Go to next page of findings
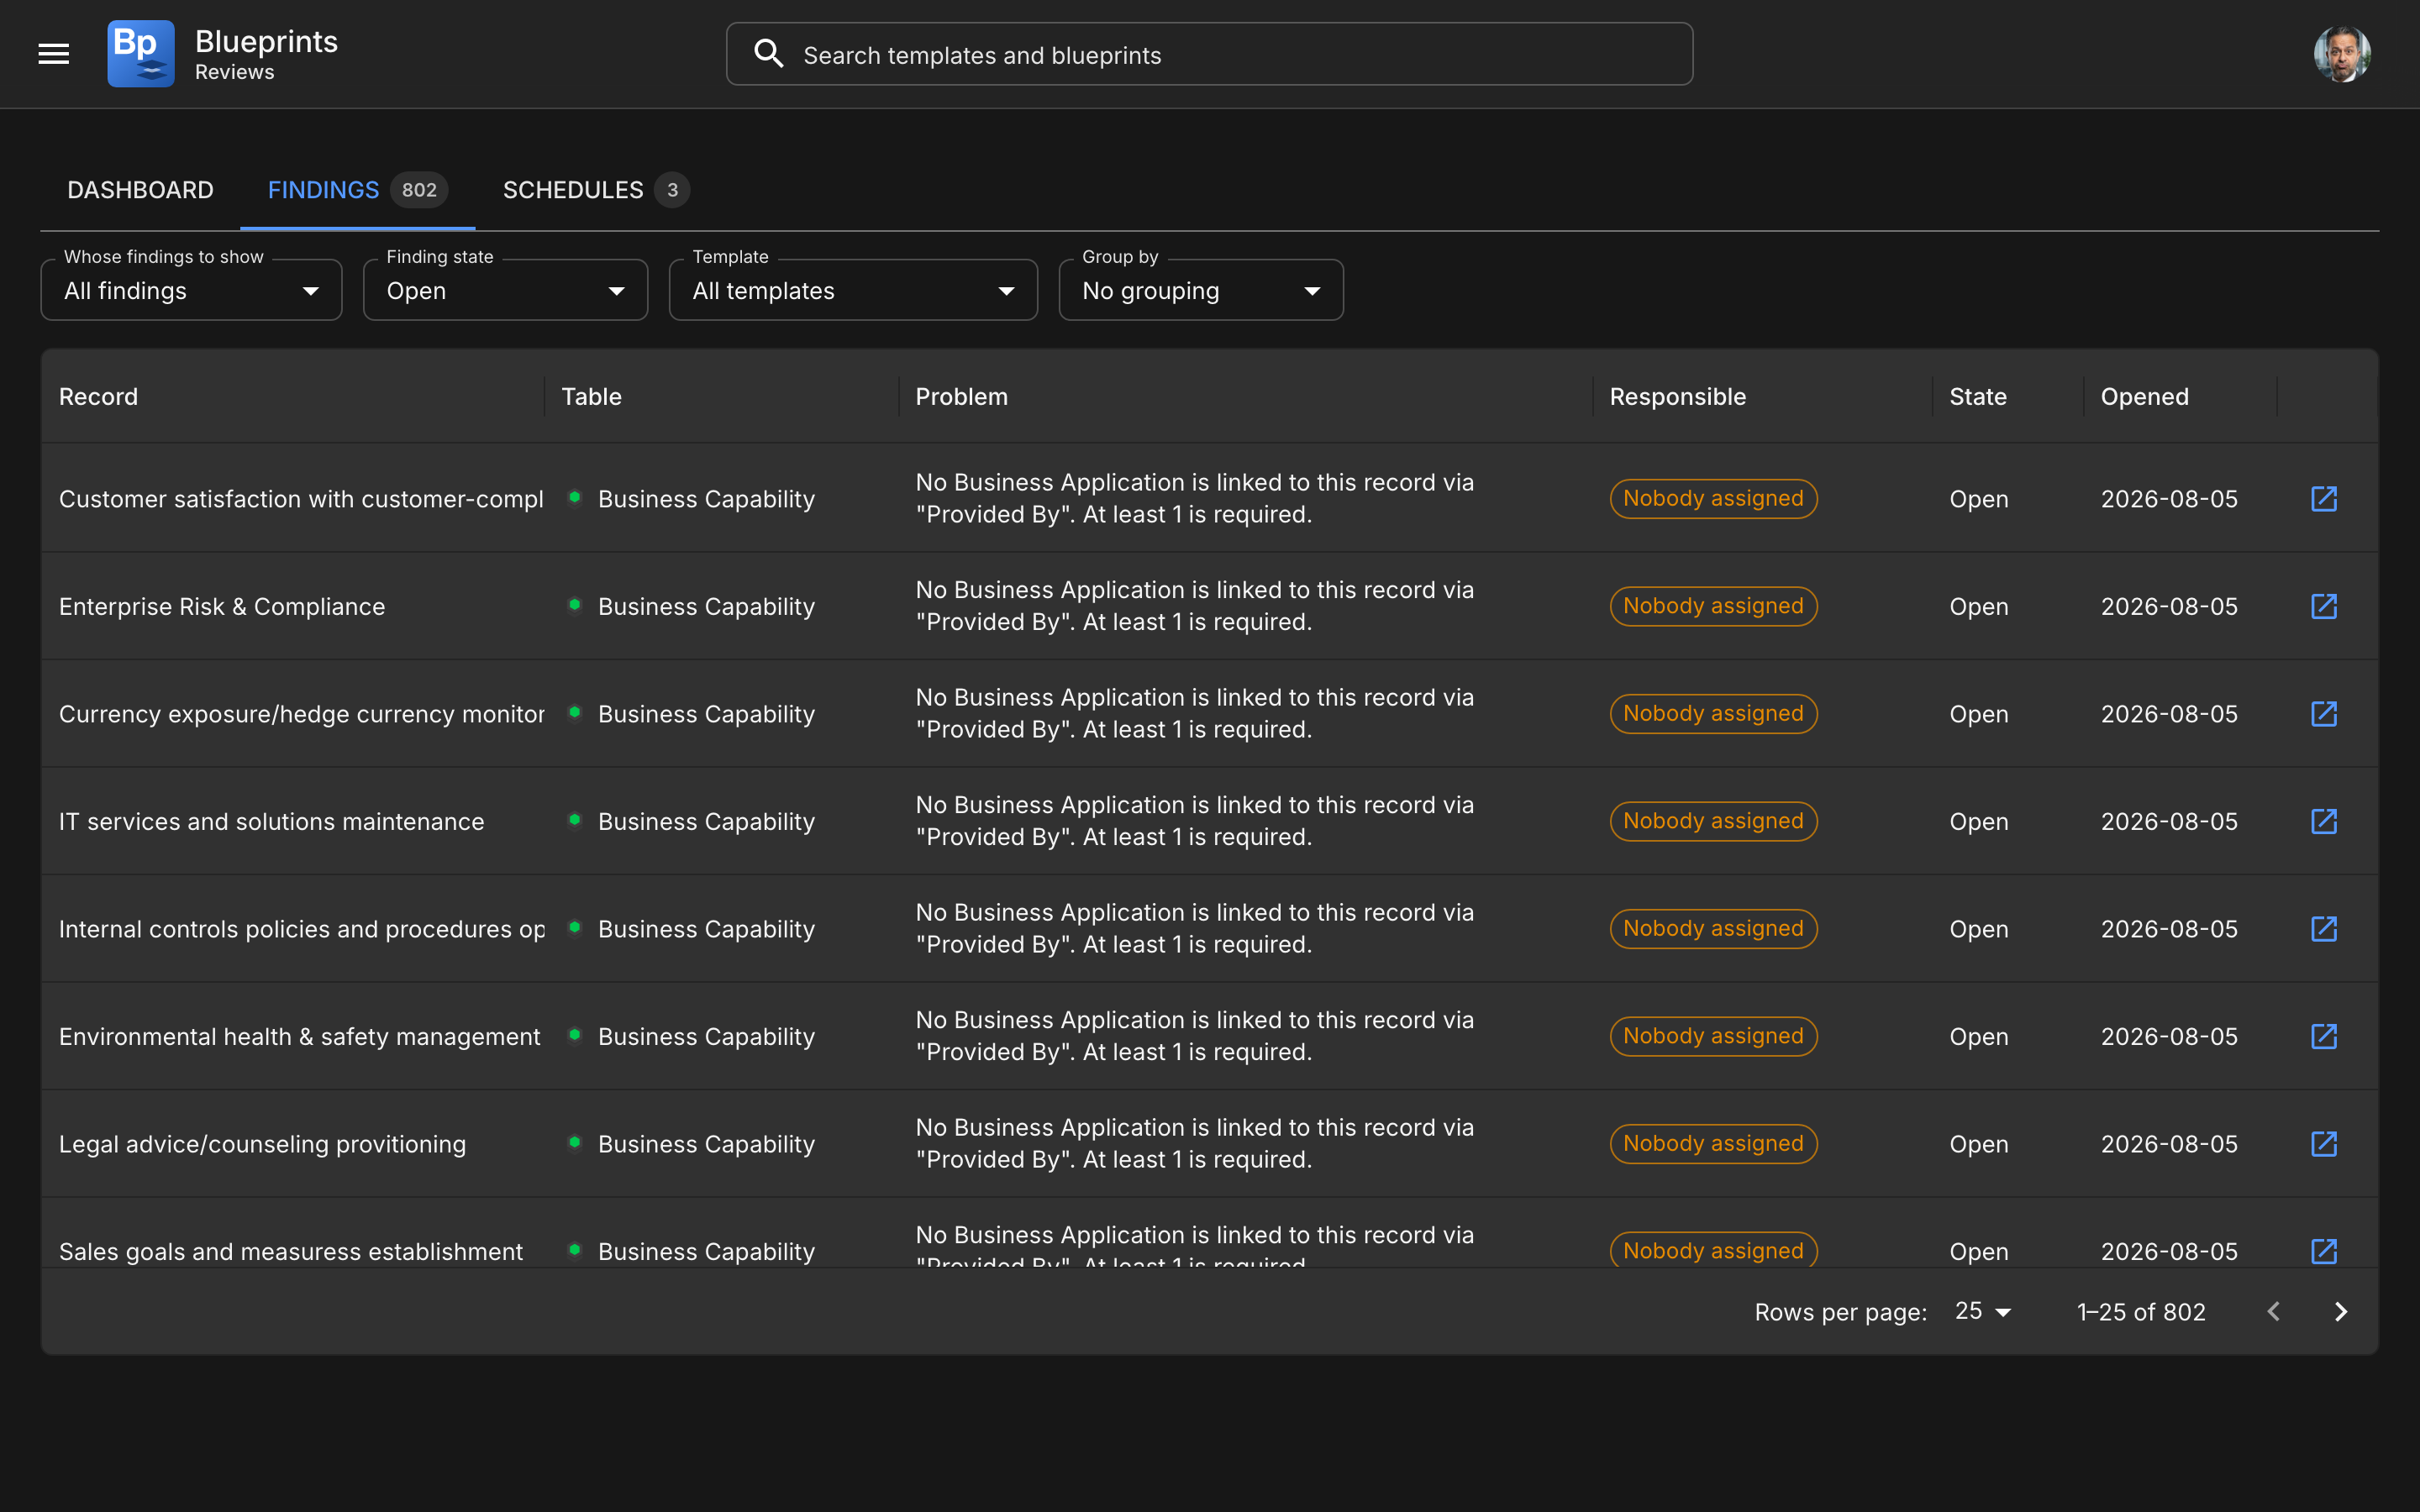The height and width of the screenshot is (1512, 2420). click(2340, 1311)
